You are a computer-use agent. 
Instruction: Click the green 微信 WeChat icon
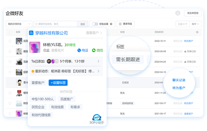(94, 50)
